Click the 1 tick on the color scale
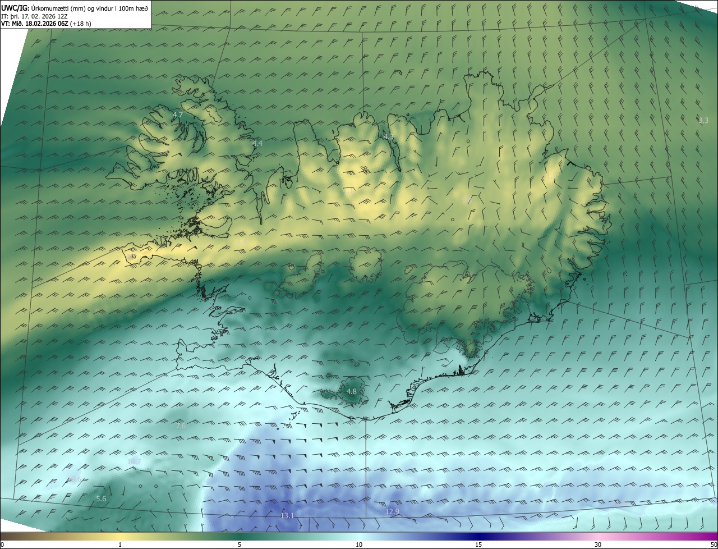This screenshot has width=718, height=549. click(120, 545)
